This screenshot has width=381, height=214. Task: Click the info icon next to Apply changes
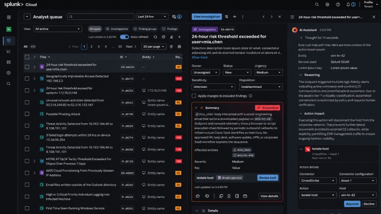click(x=251, y=96)
